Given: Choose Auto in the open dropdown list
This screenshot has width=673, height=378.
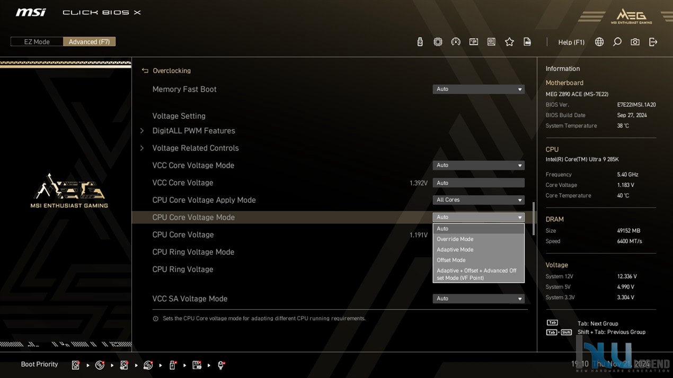Looking at the screenshot, I should tap(479, 229).
